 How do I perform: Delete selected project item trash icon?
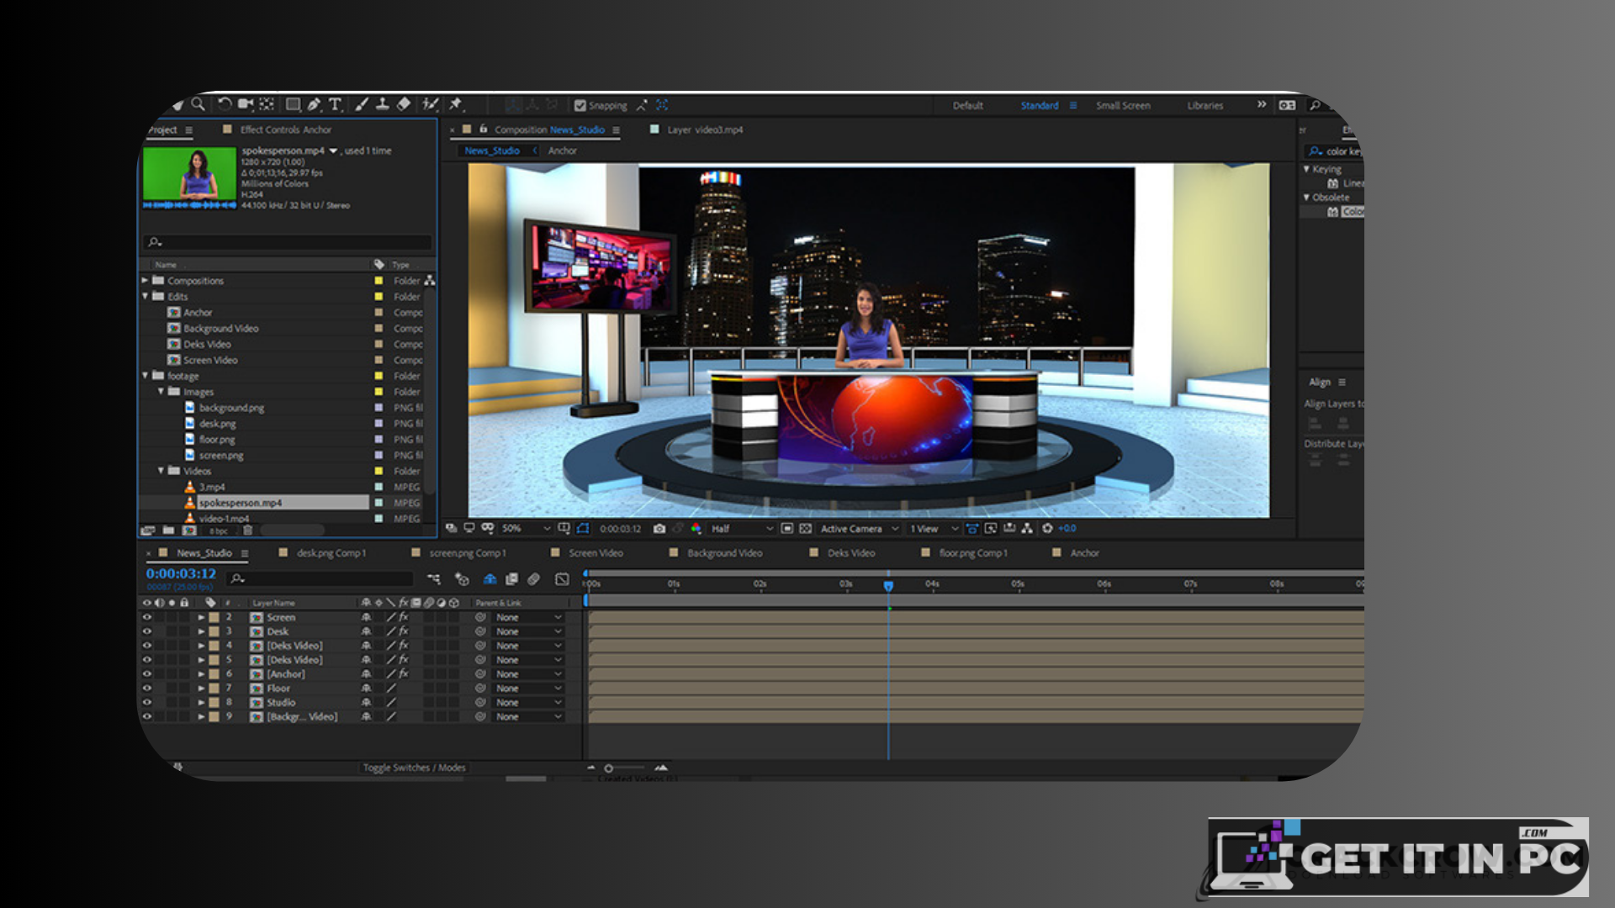click(248, 531)
